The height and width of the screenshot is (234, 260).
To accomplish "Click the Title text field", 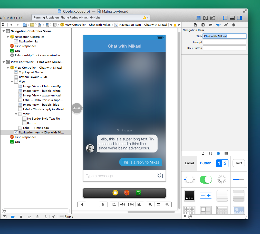I will [x=225, y=36].
